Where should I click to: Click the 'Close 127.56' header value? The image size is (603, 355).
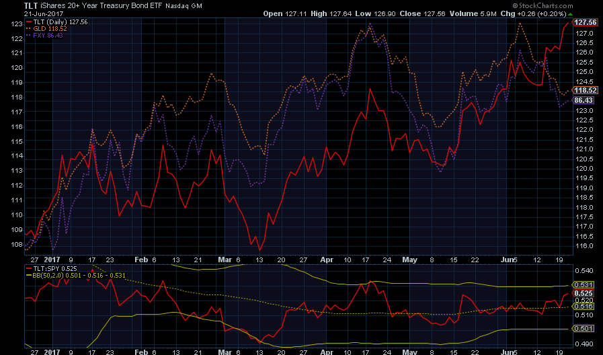coord(422,13)
